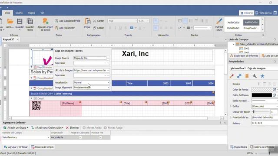
Task: Click Add Parameter
Action: [65, 28]
